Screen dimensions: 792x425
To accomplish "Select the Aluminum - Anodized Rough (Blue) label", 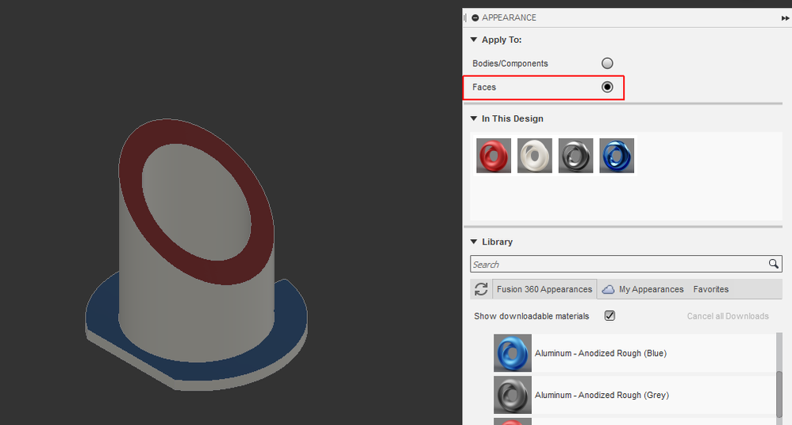I will click(x=601, y=354).
